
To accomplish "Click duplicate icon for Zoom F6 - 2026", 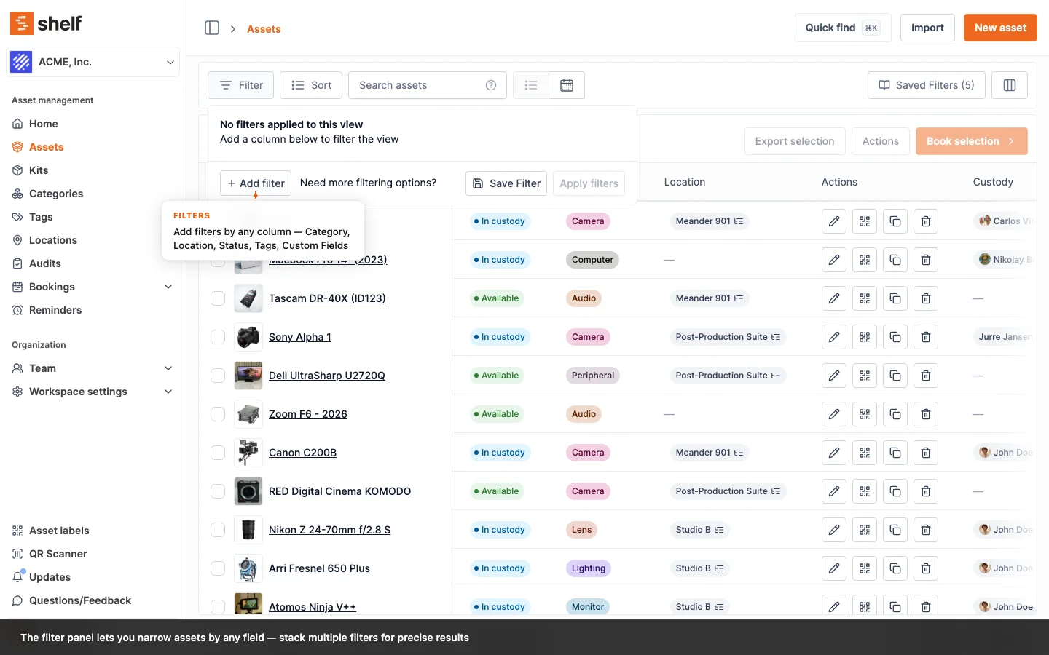I will coord(895,414).
